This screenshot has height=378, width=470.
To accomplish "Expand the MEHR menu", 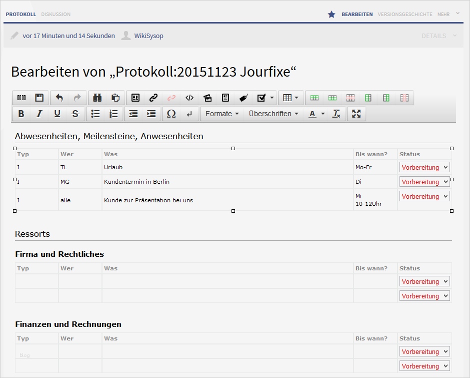I will tap(443, 15).
